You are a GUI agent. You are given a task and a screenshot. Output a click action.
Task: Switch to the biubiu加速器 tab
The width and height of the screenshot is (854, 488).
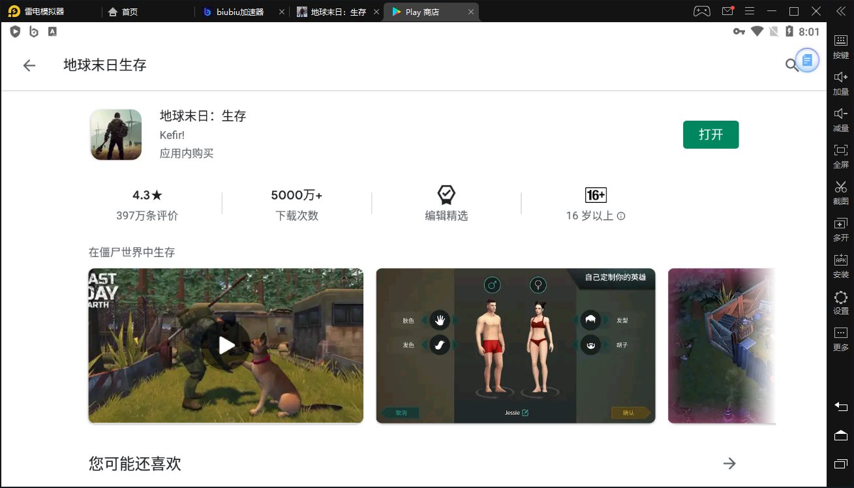tap(241, 12)
